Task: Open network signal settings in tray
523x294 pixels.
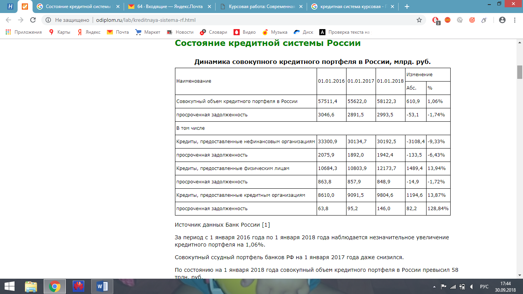Action: tap(453, 286)
